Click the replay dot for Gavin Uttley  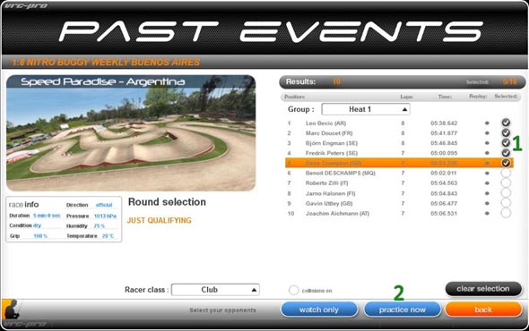(x=487, y=203)
